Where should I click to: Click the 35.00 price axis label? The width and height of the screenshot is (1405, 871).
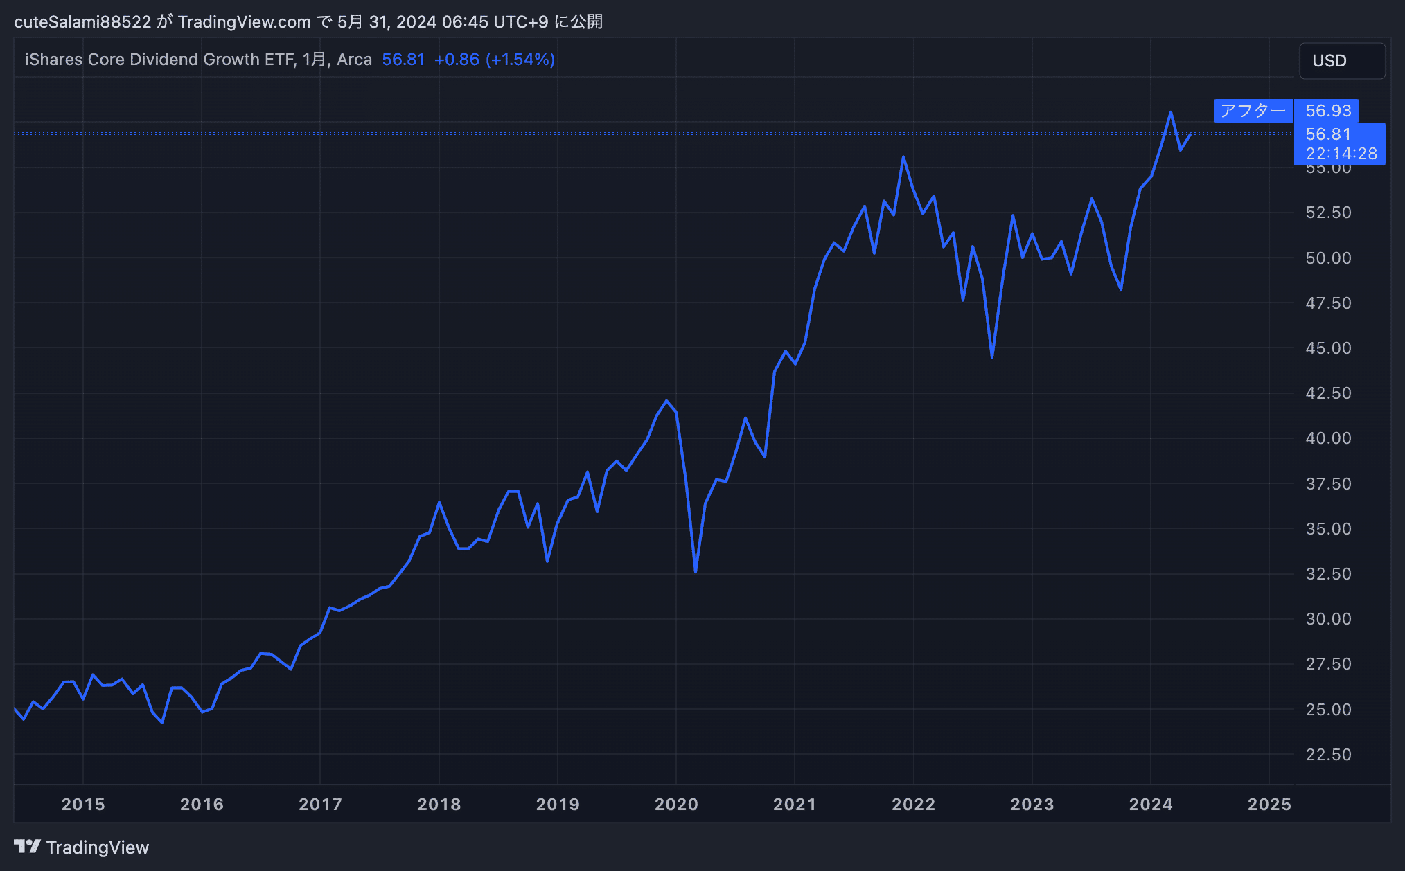(x=1328, y=529)
